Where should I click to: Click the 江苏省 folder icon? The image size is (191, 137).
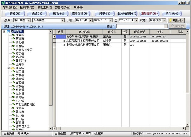point(13,68)
